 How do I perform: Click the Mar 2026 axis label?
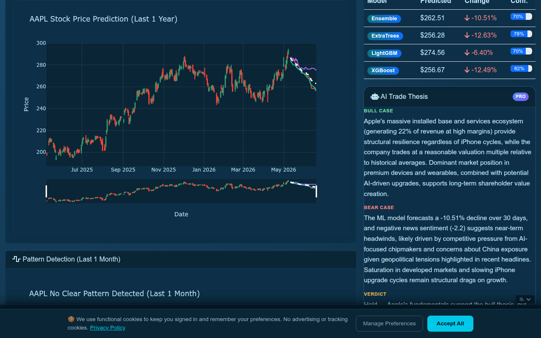(243, 170)
